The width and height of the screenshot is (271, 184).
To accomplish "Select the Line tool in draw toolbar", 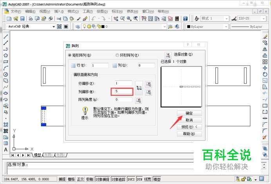I will [x=6, y=36].
